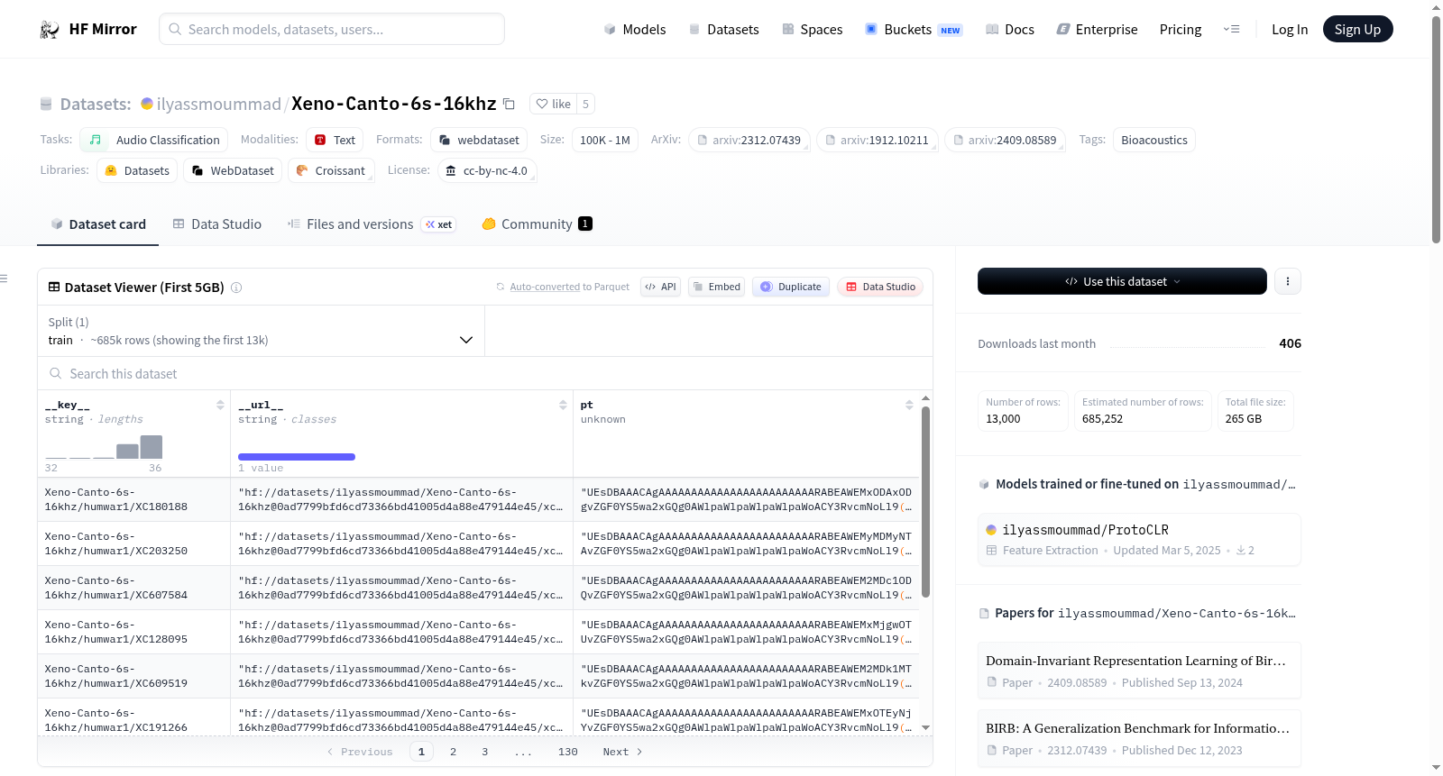Click the ilyassmoummad avatar icon in the title

147,104
